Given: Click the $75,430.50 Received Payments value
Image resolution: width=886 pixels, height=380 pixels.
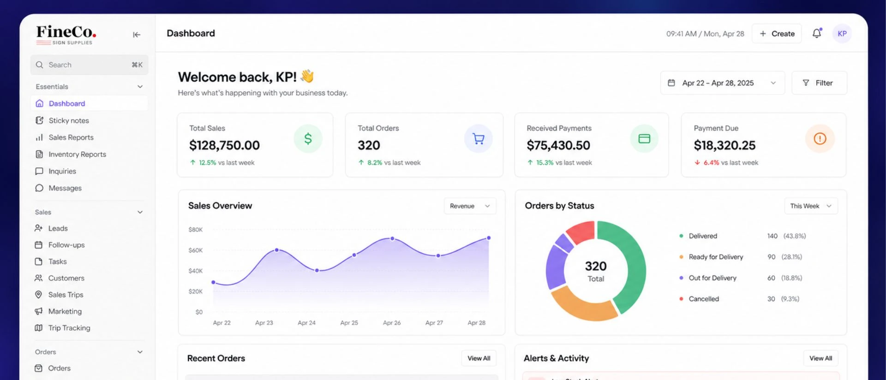Looking at the screenshot, I should click(558, 145).
